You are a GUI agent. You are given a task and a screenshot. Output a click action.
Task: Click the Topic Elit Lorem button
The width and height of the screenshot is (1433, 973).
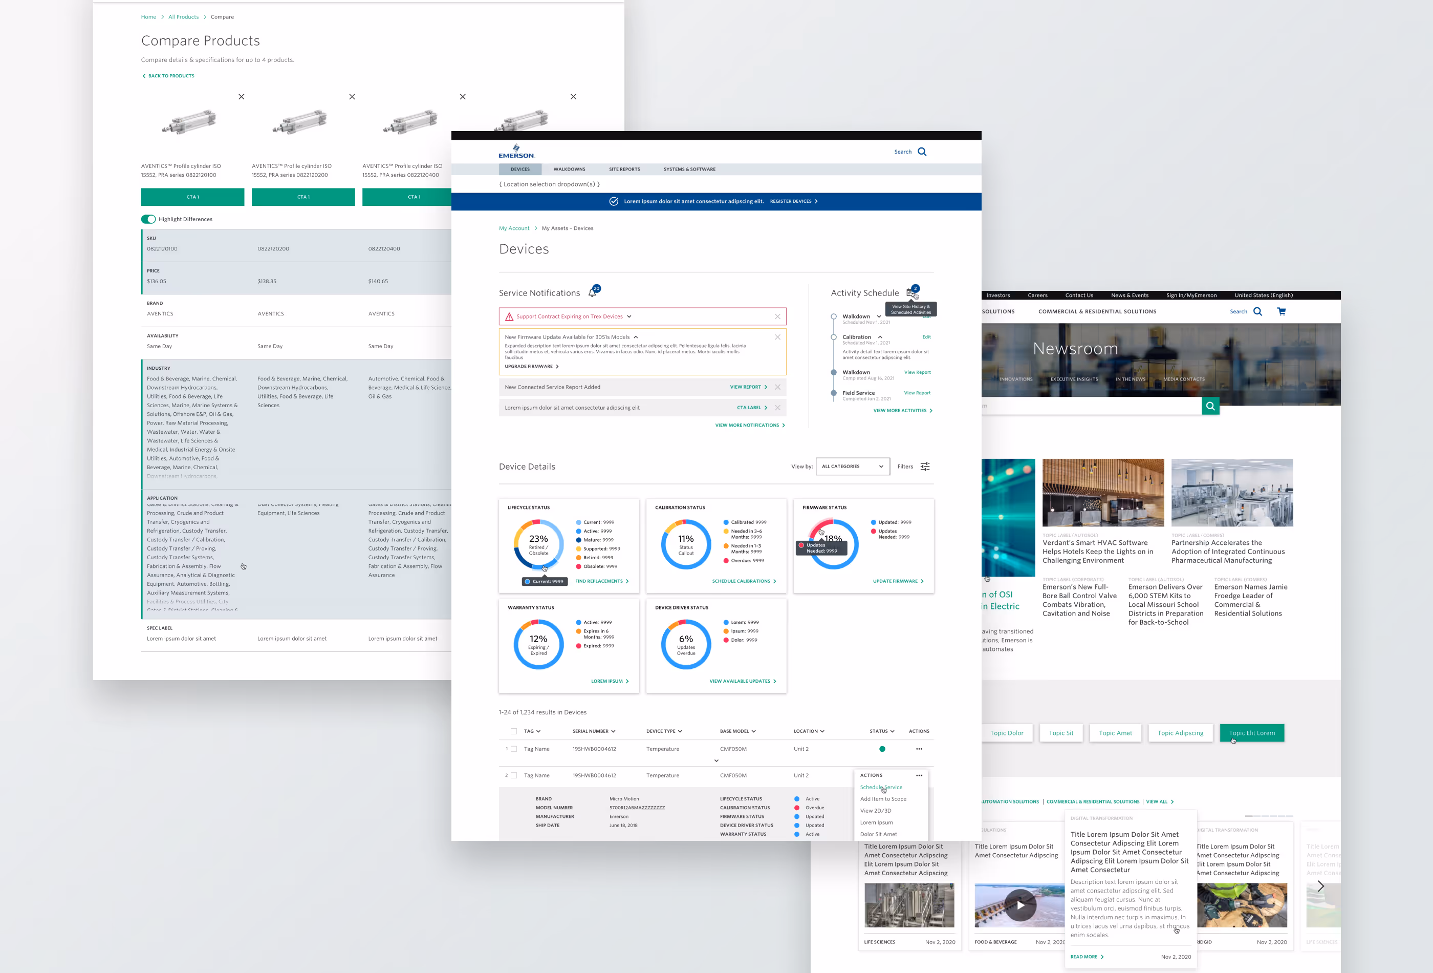click(x=1251, y=733)
